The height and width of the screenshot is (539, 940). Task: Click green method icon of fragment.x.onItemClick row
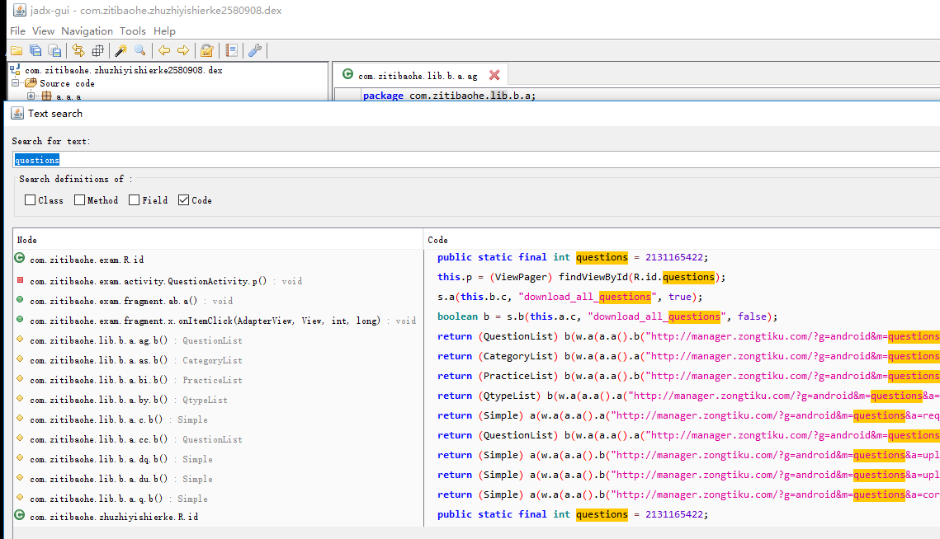click(x=20, y=319)
